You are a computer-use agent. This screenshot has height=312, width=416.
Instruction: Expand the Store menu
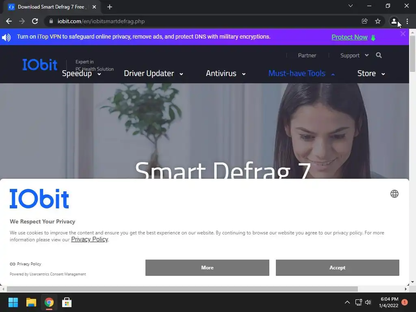(x=371, y=74)
